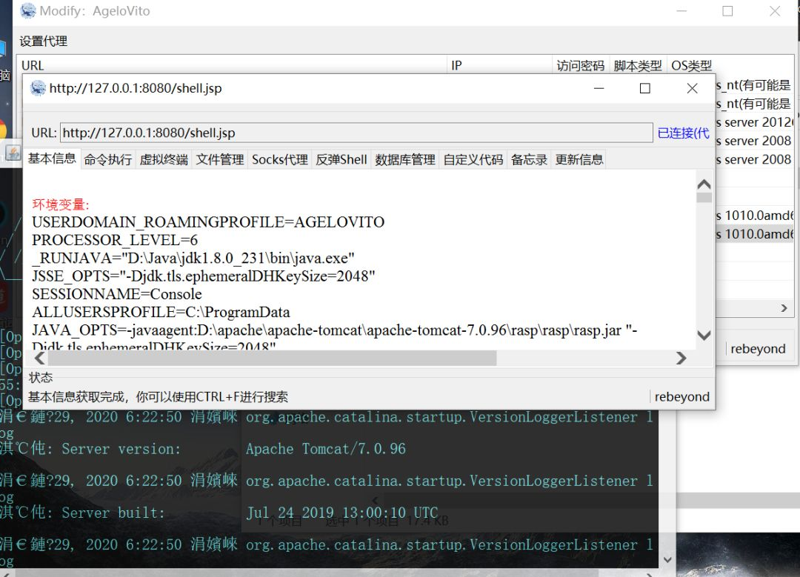The width and height of the screenshot is (800, 577).
Task: Click Apache Tomcat/7.0.96 text in console
Action: tap(325, 448)
